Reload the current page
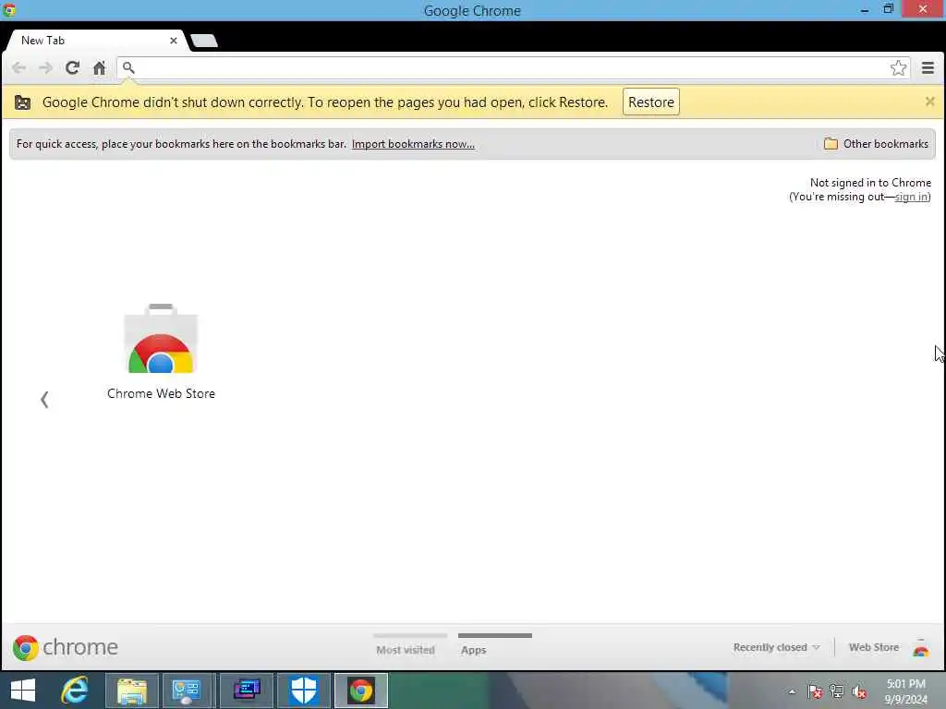946x709 pixels. tap(72, 67)
